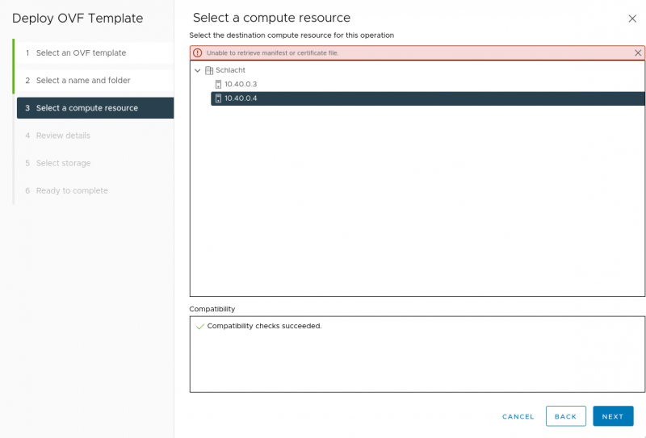This screenshot has width=646, height=438.
Task: Click the green compatibility checkmark icon
Action: (199, 326)
